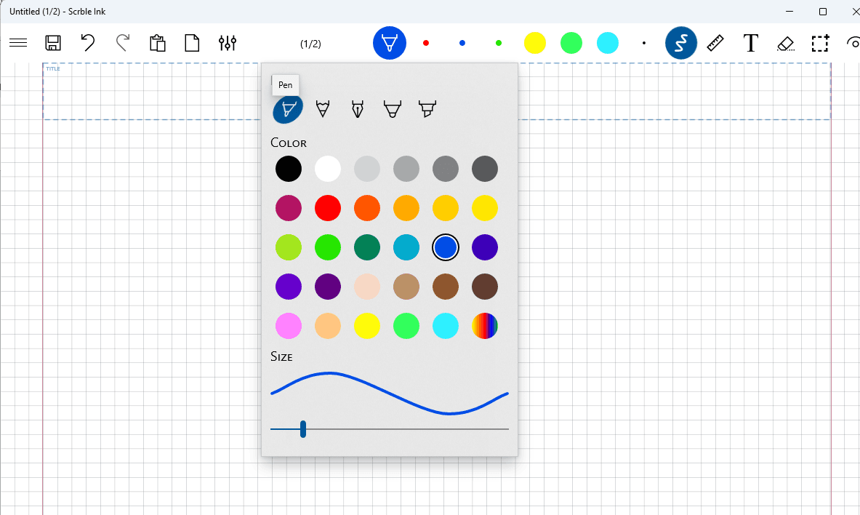Viewport: 860px width, 515px height.
Task: Select the Ruler tool
Action: click(715, 43)
